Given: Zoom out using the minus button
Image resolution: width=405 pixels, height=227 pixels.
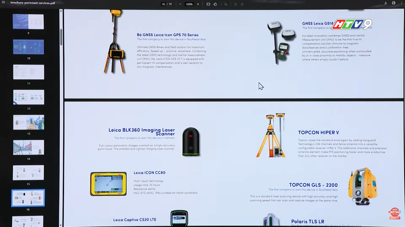Looking at the screenshot, I should coord(180,4).
